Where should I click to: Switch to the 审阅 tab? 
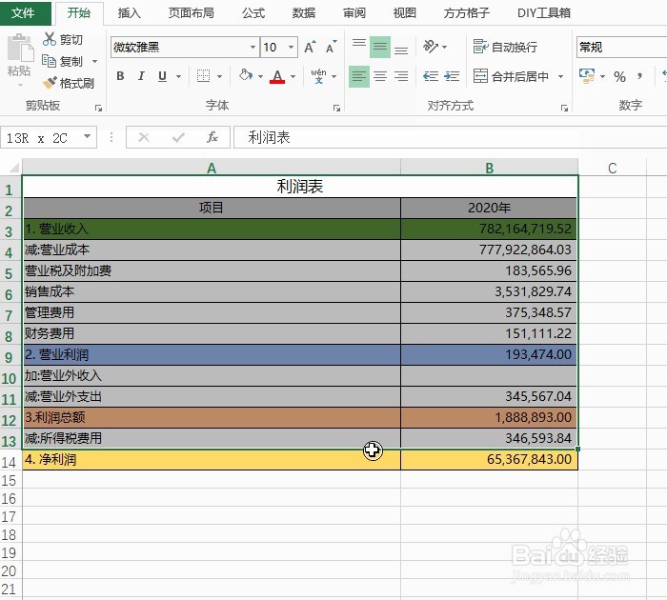354,13
